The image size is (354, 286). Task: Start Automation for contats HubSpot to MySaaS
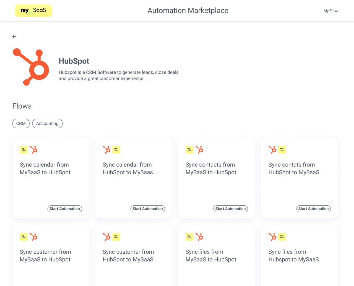point(314,209)
